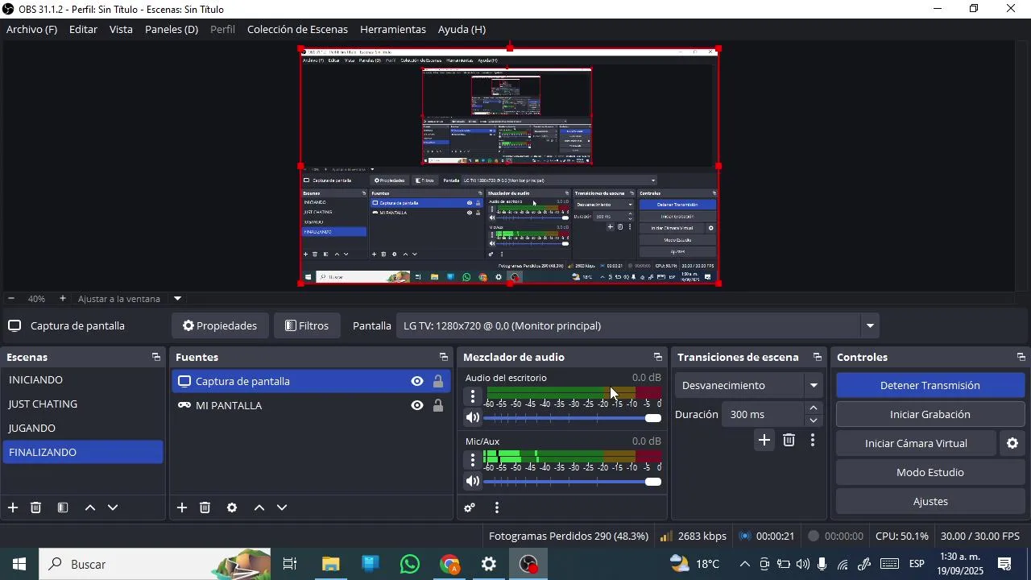1031x580 pixels.
Task: Mute Audio del escritorio speaker
Action: coord(473,417)
